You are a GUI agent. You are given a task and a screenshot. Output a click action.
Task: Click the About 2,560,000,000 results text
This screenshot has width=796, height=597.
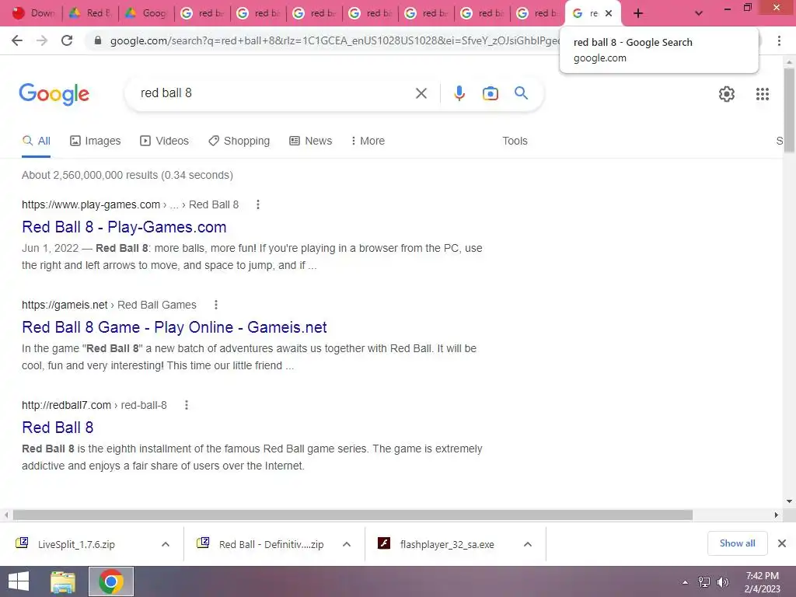click(127, 175)
